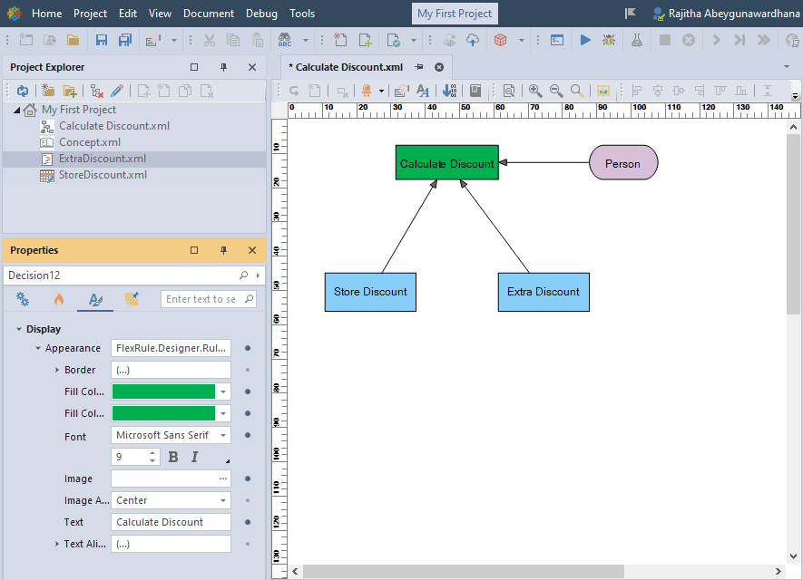Click the dot marker beside the Font property

248,435
